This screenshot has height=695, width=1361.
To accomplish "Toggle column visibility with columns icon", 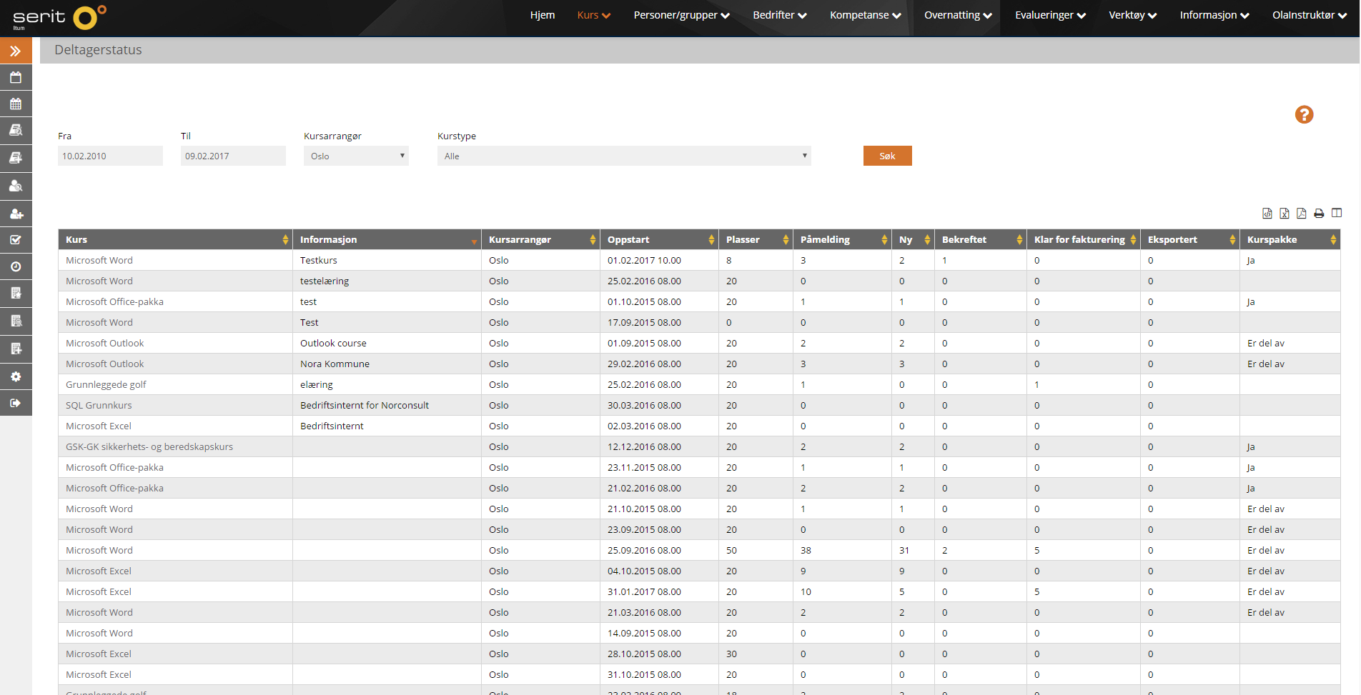I will point(1337,213).
